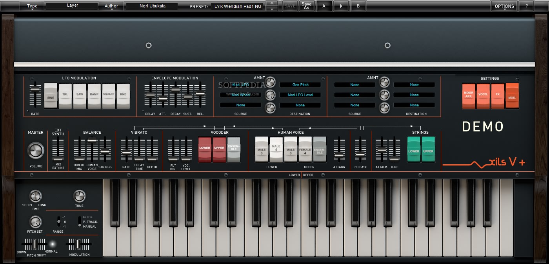Image resolution: width=549 pixels, height=264 pixels.
Task: Open the preset name list LYR Wendish Pad1 NU
Action: (x=238, y=6)
